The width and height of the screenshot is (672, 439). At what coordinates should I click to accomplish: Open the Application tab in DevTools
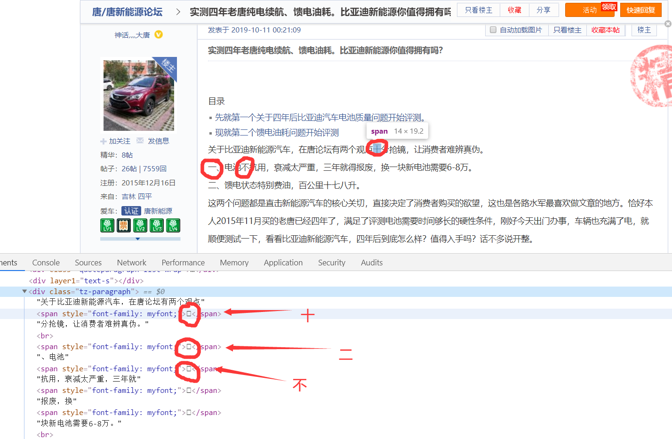[283, 263]
